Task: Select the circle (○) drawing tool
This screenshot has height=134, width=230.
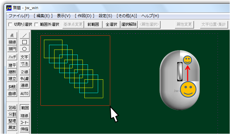Action: pos(25,49)
